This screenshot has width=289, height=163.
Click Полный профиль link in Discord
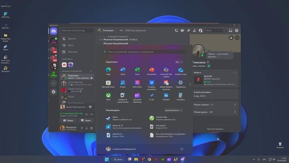(215, 129)
